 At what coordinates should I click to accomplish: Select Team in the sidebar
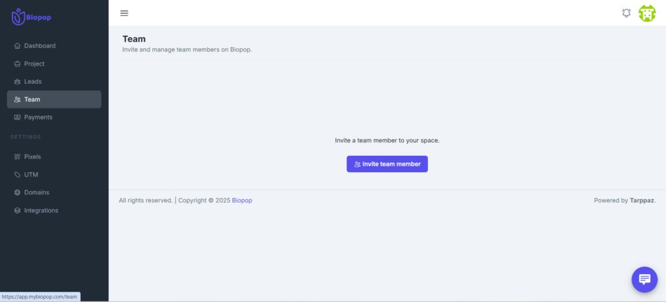(32, 99)
